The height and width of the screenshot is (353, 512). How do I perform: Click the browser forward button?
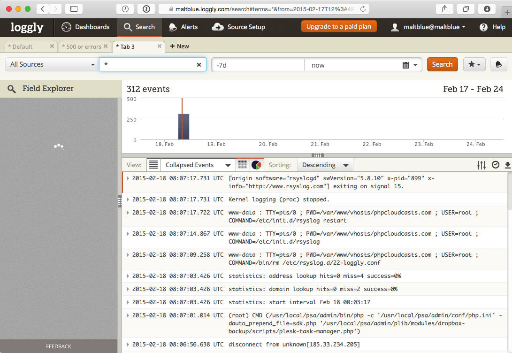tap(55, 9)
